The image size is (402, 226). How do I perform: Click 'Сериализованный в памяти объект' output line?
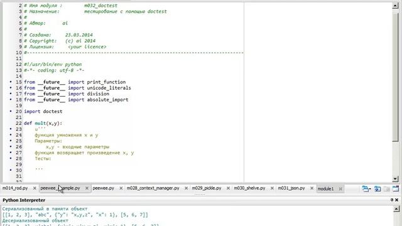[x=45, y=209]
